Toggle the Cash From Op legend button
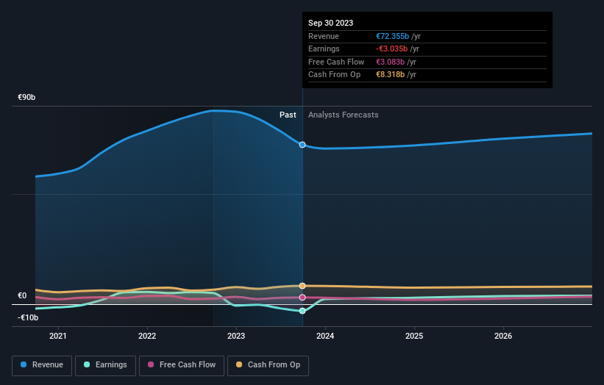The width and height of the screenshot is (604, 385). pyautogui.click(x=268, y=365)
